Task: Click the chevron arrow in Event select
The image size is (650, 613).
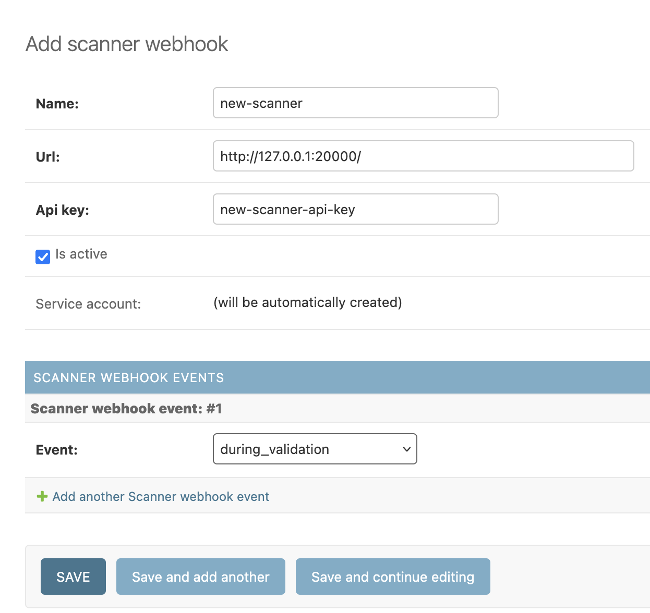Action: click(406, 449)
